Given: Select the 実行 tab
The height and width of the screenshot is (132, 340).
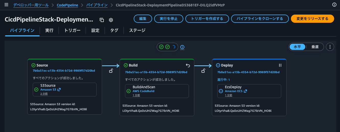Looking at the screenshot, I should point(49,30).
